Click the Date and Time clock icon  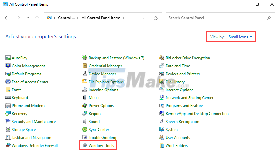click(162, 66)
